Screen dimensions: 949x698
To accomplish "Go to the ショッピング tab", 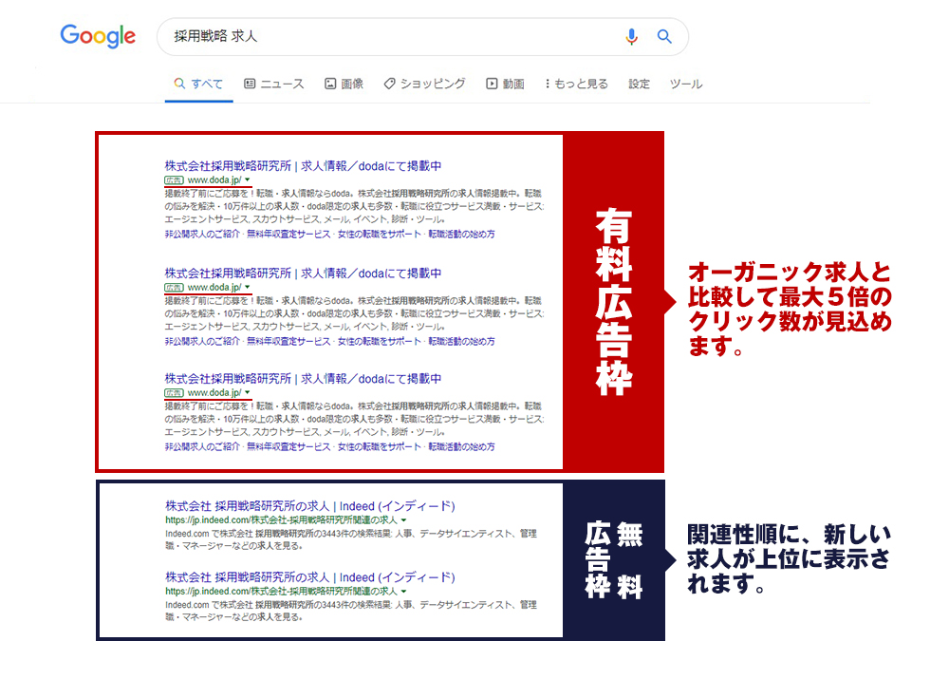I will 425,84.
